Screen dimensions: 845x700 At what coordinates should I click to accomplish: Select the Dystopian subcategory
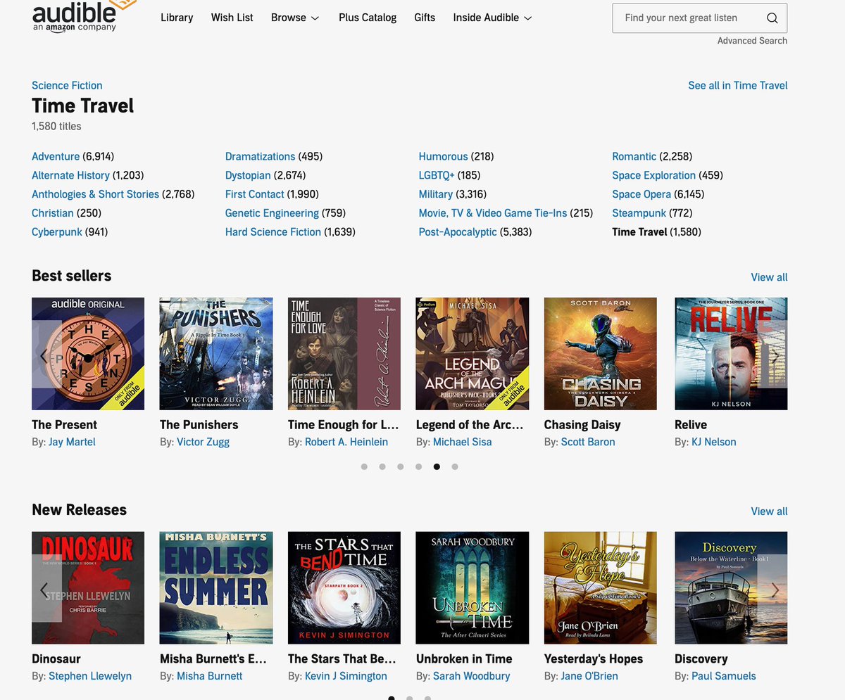click(x=248, y=175)
